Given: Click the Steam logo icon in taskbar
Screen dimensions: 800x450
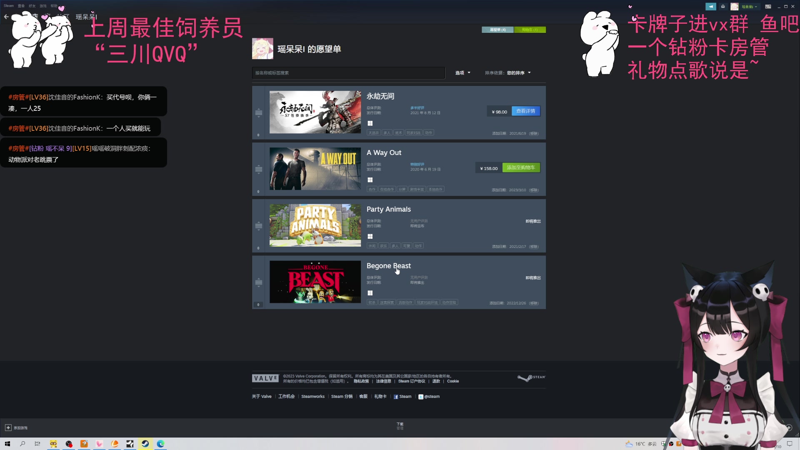Looking at the screenshot, I should coord(145,443).
